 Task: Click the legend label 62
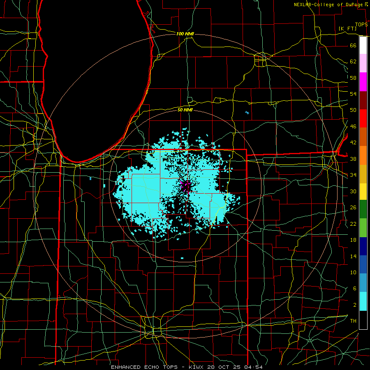point(353,62)
